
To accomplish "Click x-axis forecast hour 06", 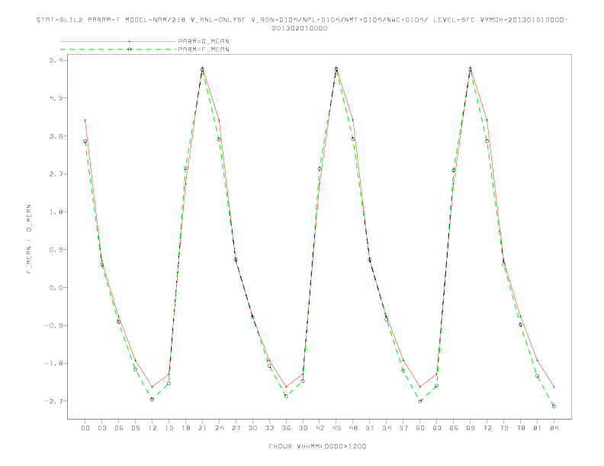I will [x=119, y=428].
